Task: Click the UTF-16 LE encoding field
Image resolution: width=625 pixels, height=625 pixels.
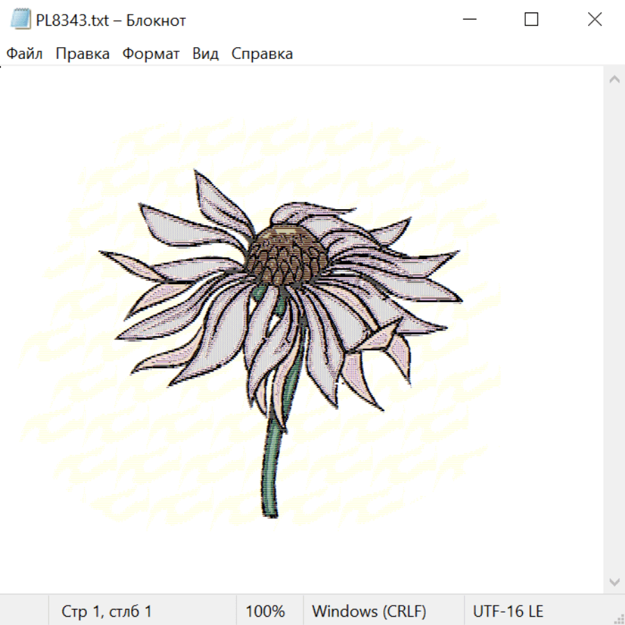Action: click(x=508, y=611)
